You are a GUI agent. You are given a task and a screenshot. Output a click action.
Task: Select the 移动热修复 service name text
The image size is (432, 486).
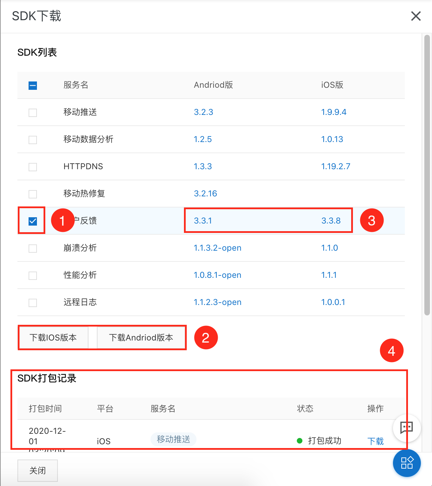click(x=84, y=194)
